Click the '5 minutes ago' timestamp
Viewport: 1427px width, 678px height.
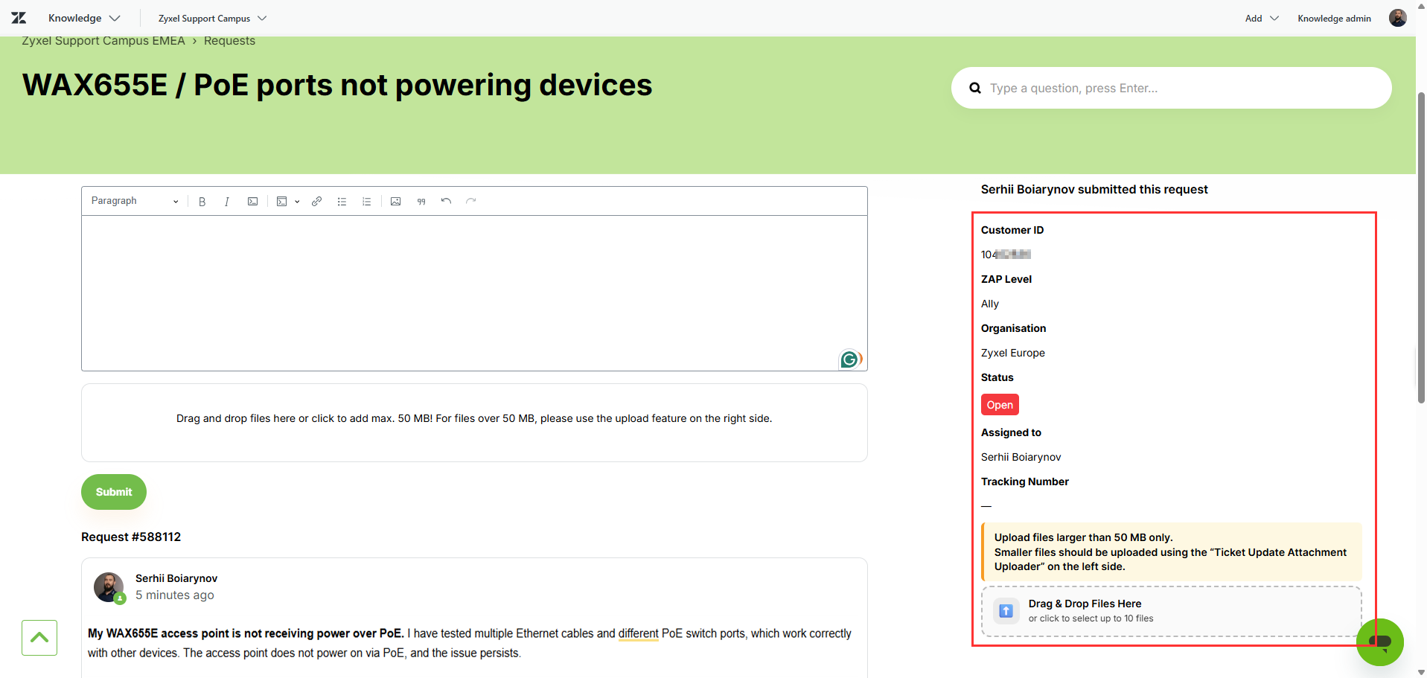point(174,595)
